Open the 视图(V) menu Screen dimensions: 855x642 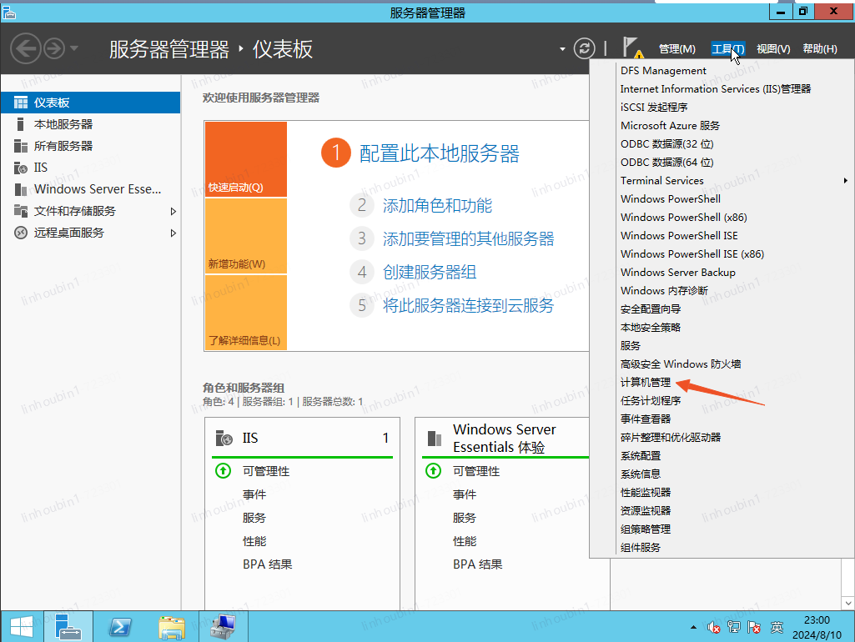click(773, 49)
